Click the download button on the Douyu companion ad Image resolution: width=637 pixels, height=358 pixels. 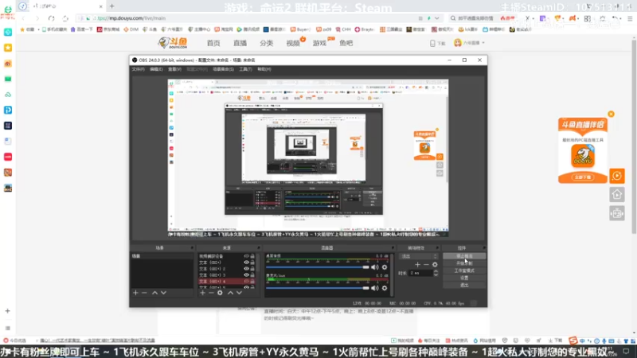pyautogui.click(x=583, y=177)
